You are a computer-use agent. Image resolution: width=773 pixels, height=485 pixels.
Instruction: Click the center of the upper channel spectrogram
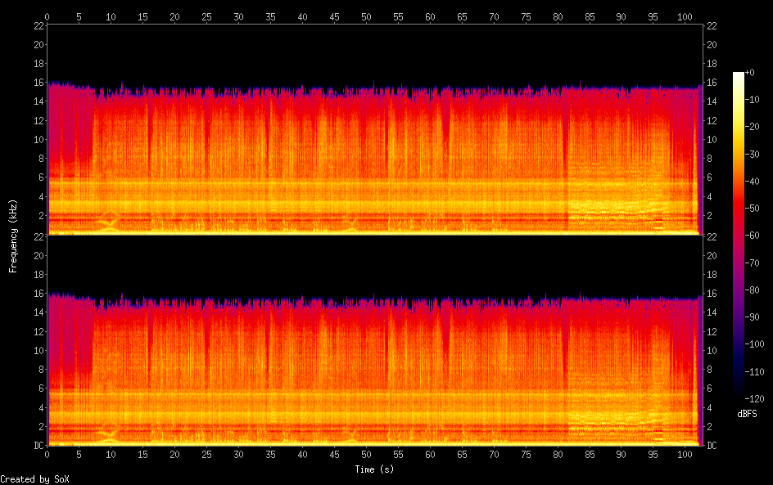[x=374, y=130]
